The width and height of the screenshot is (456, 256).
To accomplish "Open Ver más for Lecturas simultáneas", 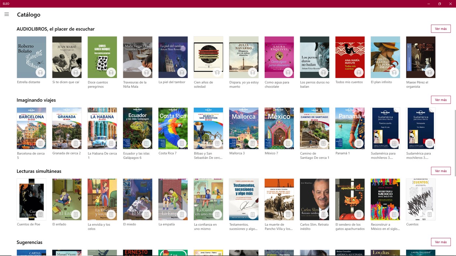I will pos(441,170).
